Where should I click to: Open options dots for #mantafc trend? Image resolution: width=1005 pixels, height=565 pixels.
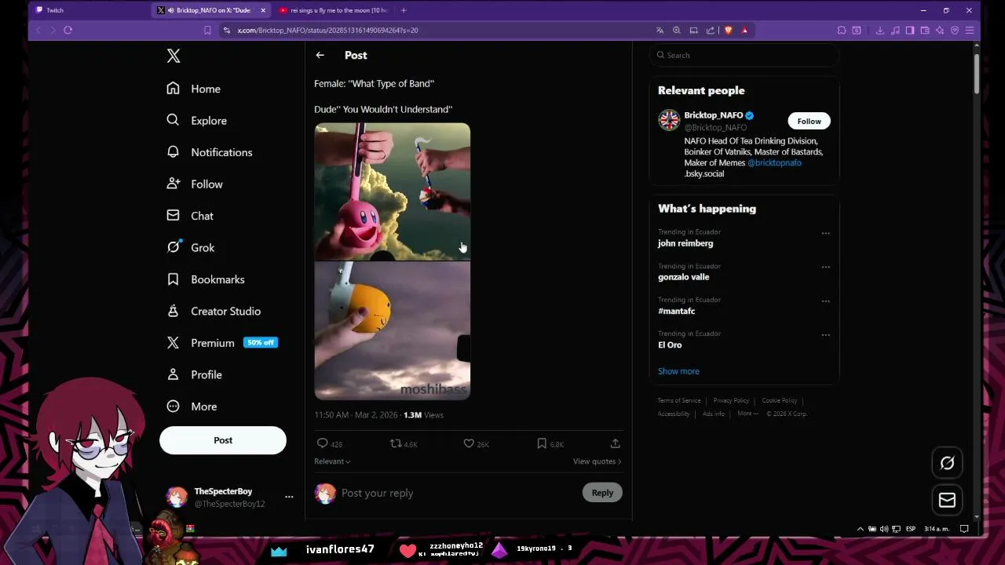(x=825, y=301)
